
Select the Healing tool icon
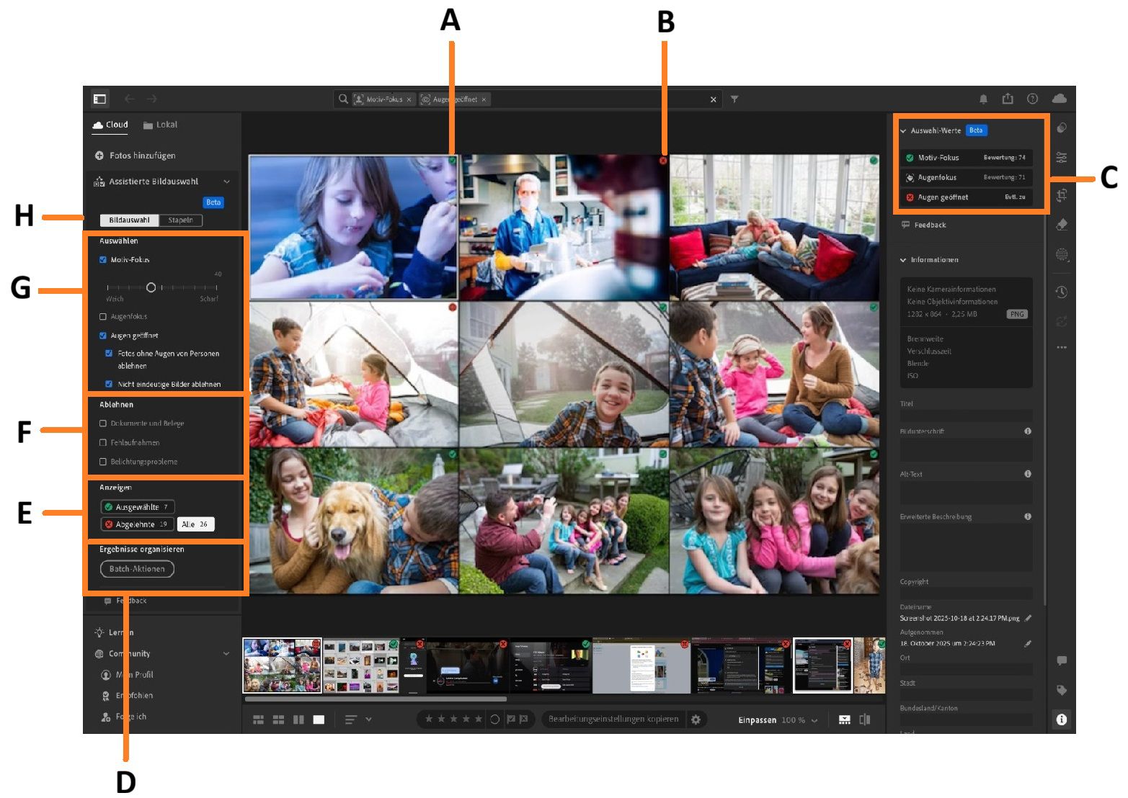point(1062,225)
